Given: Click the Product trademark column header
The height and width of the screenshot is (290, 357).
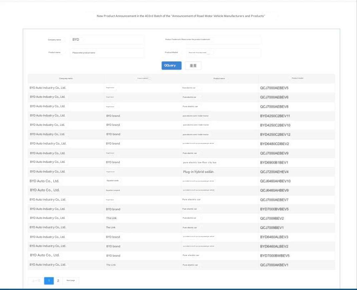Looking at the screenshot, I should coord(143,78).
